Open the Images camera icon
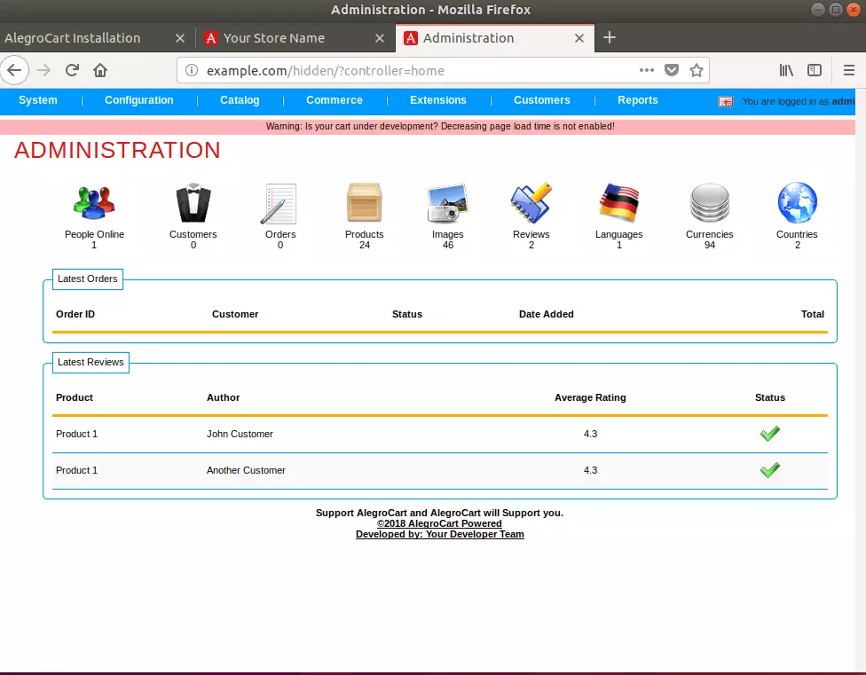This screenshot has height=675, width=866. pos(447,203)
